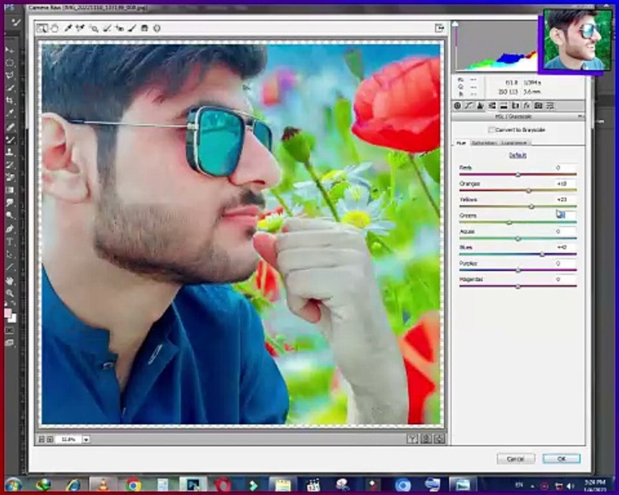Click the Reds value input field
The height and width of the screenshot is (495, 619).
(565, 168)
